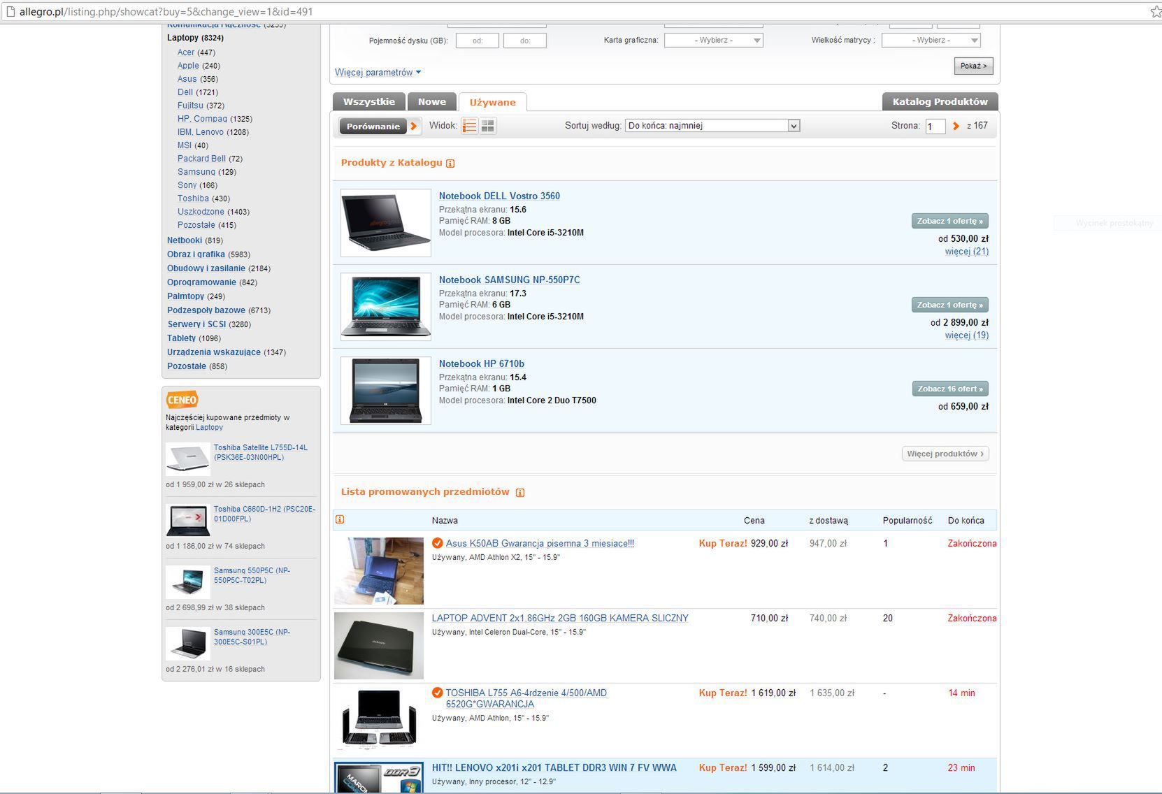This screenshot has width=1162, height=794.
Task: Open the Wielkość matrycy dropdown
Action: (931, 40)
